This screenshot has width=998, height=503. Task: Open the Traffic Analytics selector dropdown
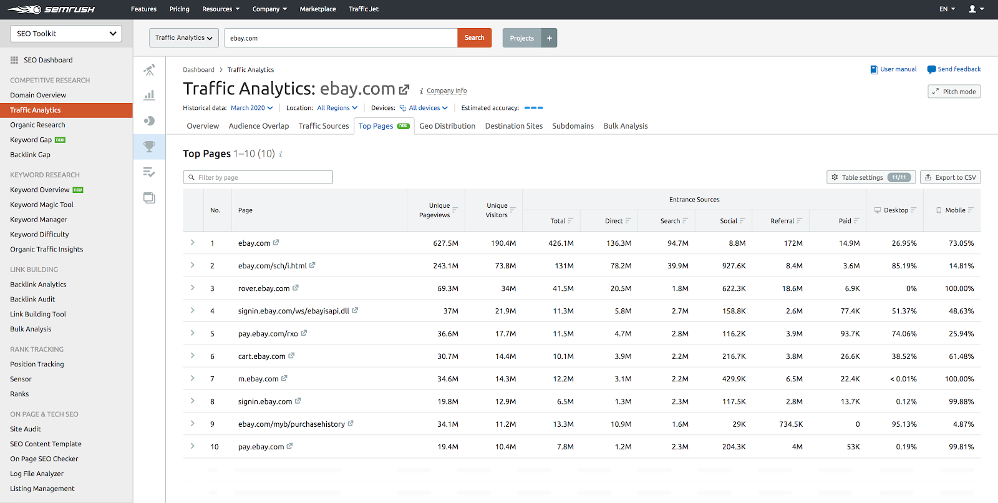[x=184, y=38]
